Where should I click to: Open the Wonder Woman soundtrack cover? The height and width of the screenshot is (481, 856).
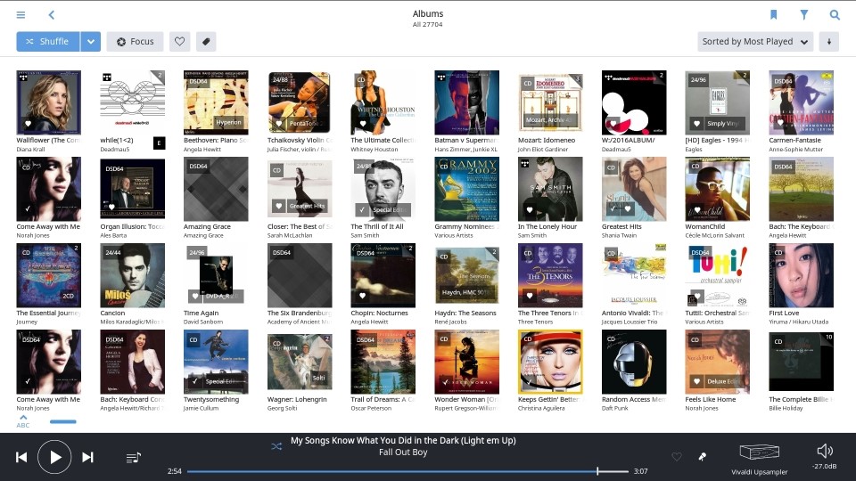coord(466,362)
